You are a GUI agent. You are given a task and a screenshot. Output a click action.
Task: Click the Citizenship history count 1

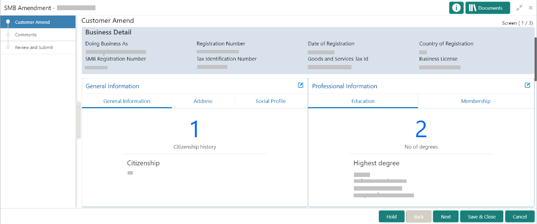195,130
